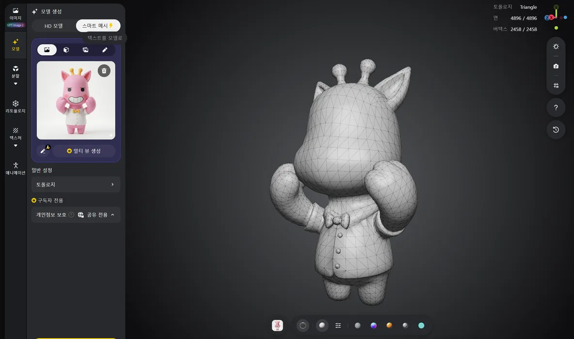This screenshot has width=574, height=339.
Task: Click the 모델 생성 panel header
Action: (47, 12)
